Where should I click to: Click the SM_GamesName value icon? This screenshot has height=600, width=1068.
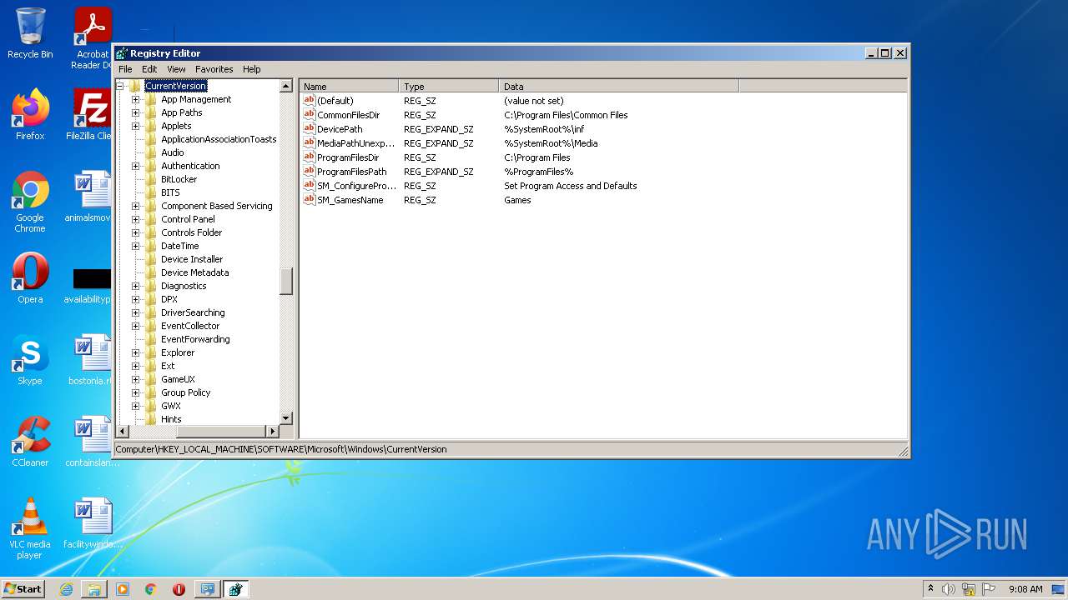tap(309, 199)
